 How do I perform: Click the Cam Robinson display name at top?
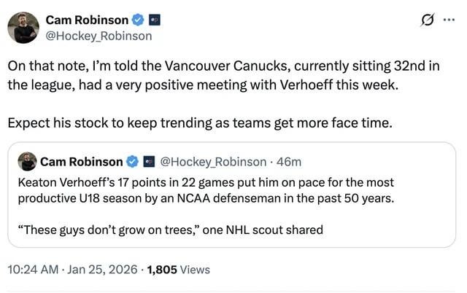[x=87, y=20]
